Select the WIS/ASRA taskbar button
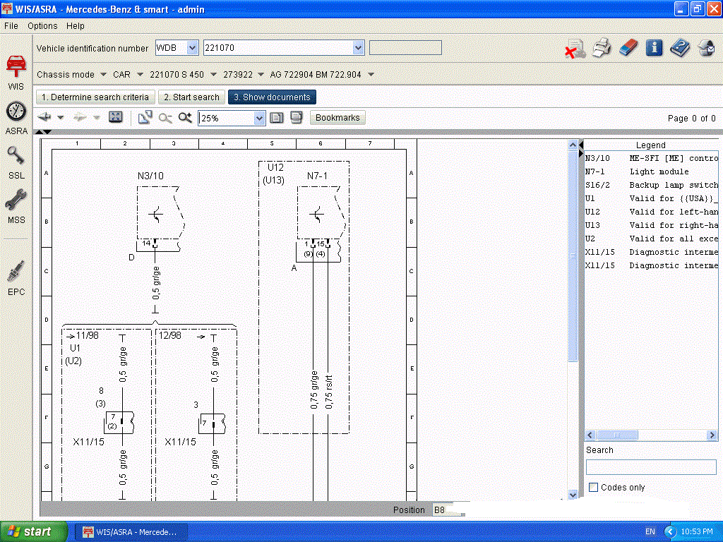Image resolution: width=723 pixels, height=542 pixels. coord(131,532)
